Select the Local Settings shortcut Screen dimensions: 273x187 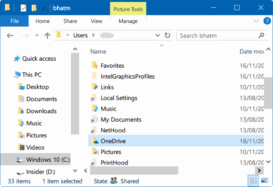[x=119, y=98]
